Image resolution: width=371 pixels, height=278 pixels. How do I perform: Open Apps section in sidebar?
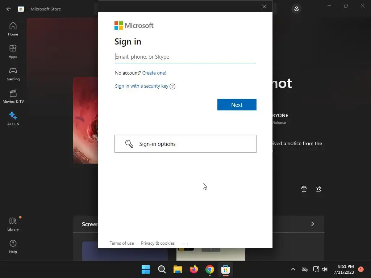[x=13, y=51]
